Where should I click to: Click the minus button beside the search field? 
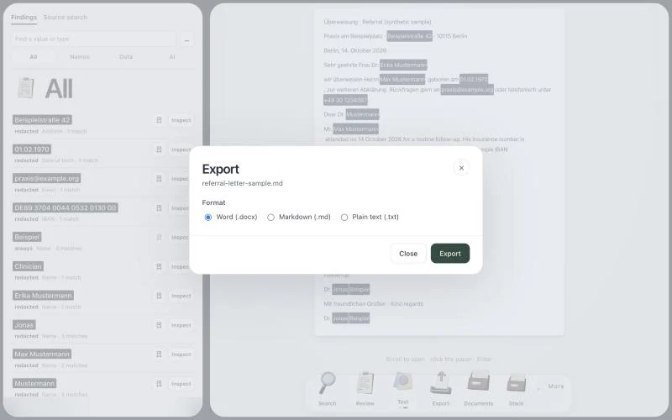click(x=186, y=39)
